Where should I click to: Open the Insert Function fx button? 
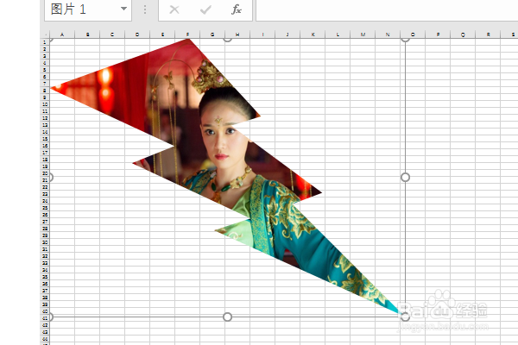point(237,9)
